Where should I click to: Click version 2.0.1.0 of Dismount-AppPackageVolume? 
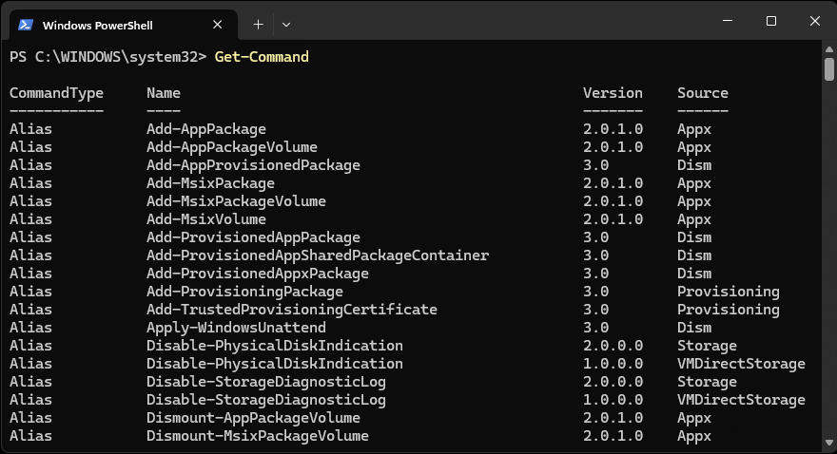point(613,418)
